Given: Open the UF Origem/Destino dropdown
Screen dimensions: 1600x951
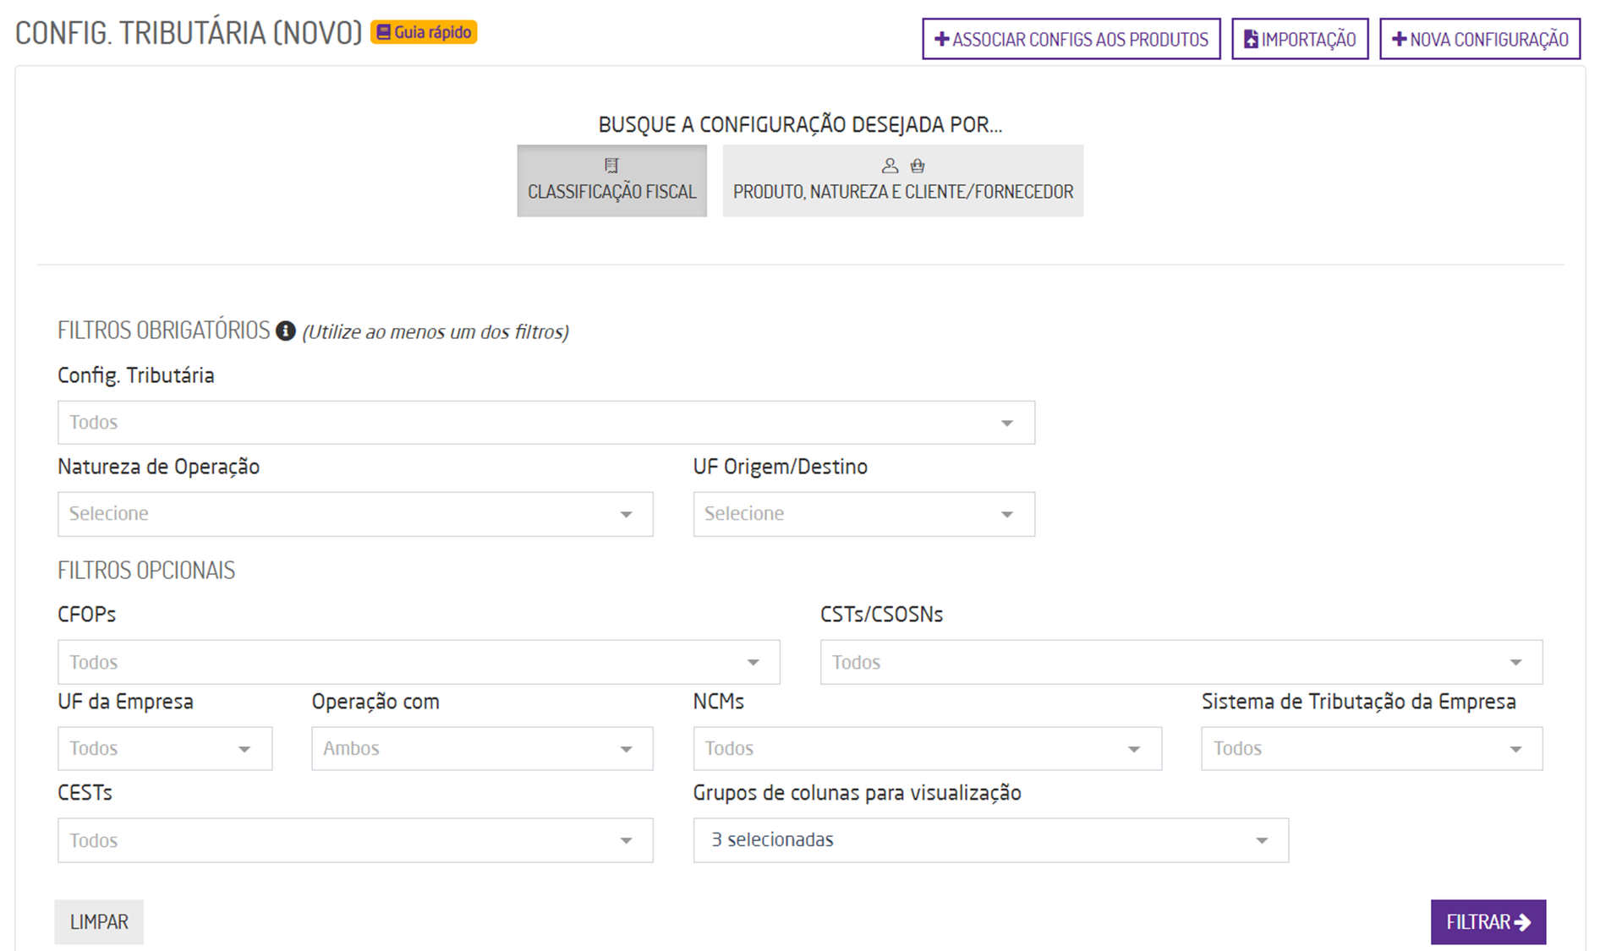Looking at the screenshot, I should 863,514.
